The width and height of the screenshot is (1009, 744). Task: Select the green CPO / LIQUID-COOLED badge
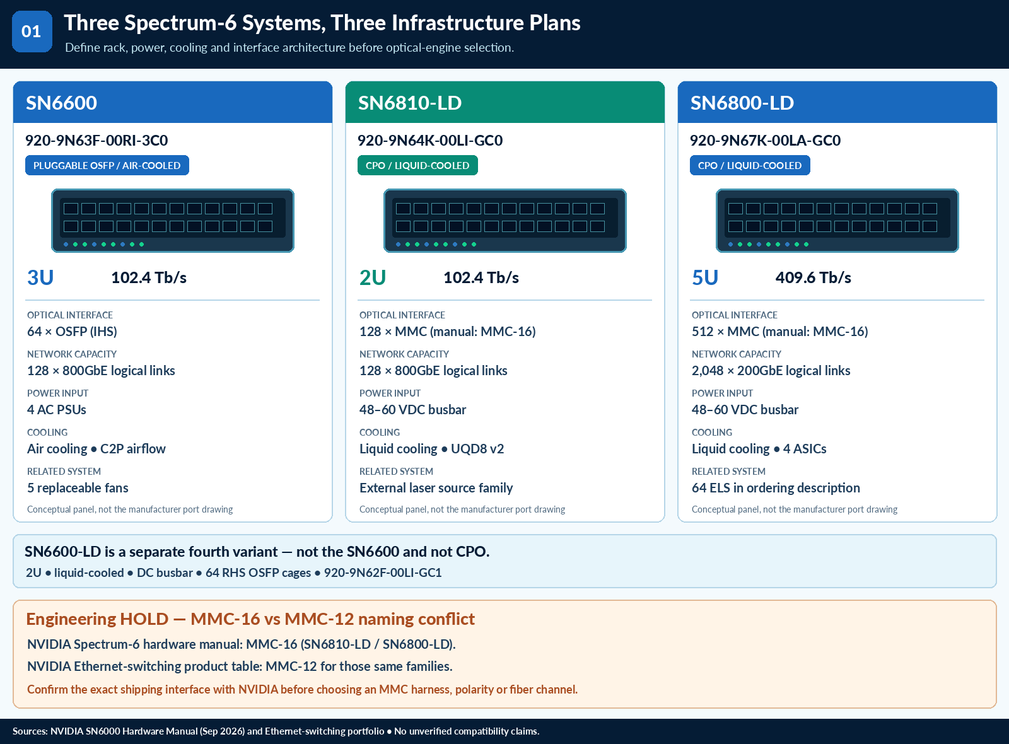click(x=417, y=165)
